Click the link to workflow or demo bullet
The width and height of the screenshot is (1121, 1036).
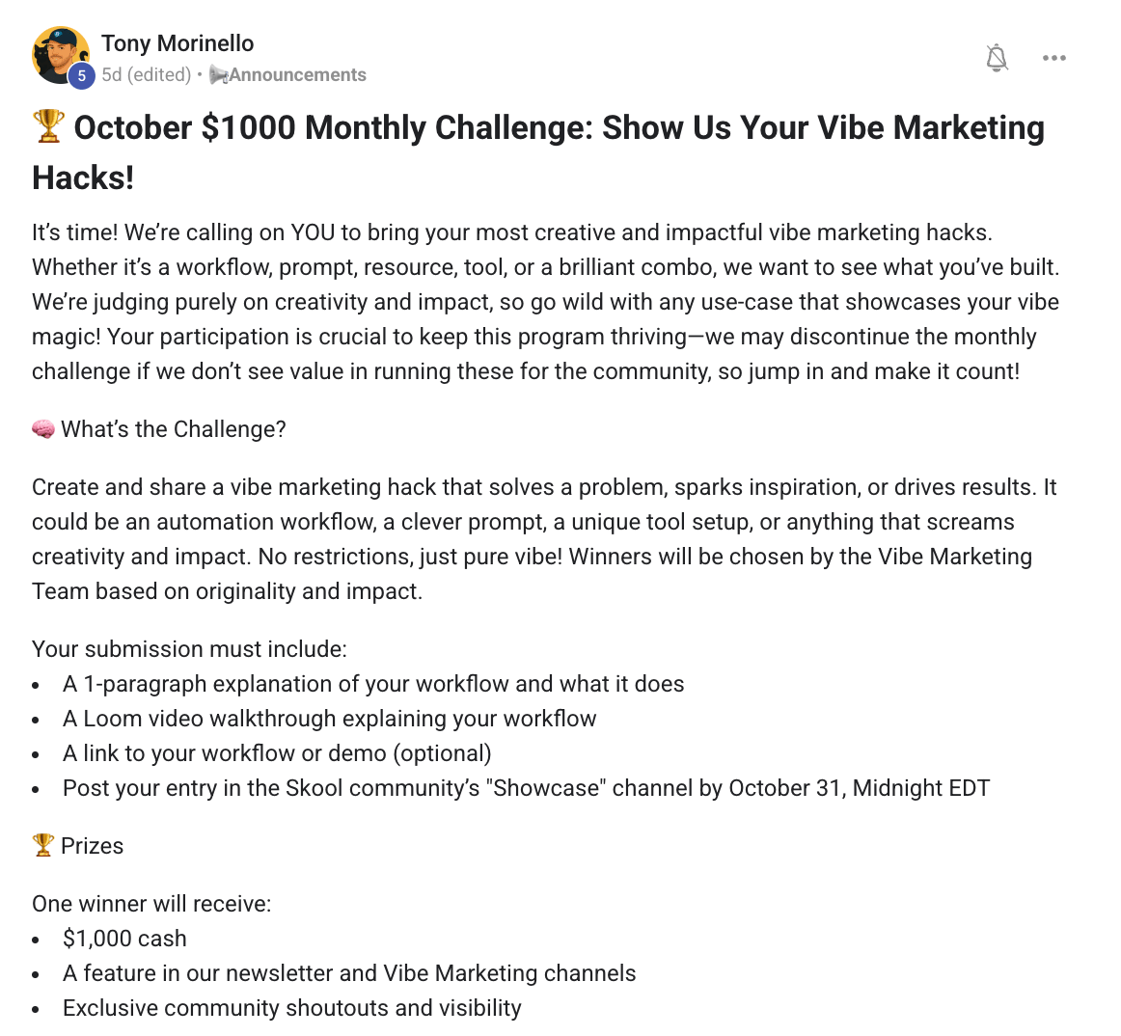(x=278, y=753)
